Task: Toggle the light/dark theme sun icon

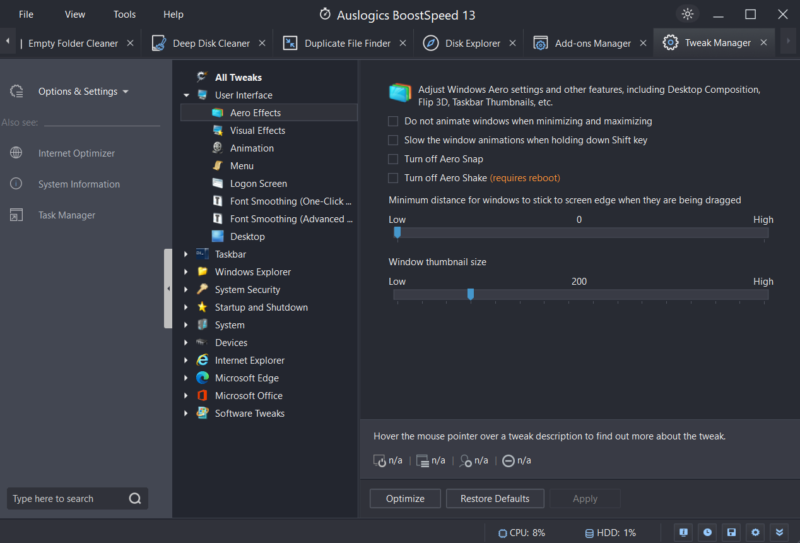Action: click(x=687, y=14)
